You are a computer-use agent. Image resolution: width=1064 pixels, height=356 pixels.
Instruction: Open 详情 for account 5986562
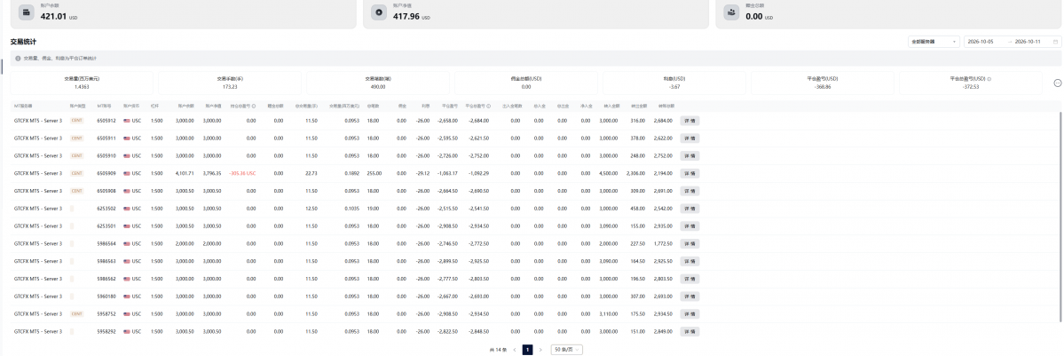point(690,279)
